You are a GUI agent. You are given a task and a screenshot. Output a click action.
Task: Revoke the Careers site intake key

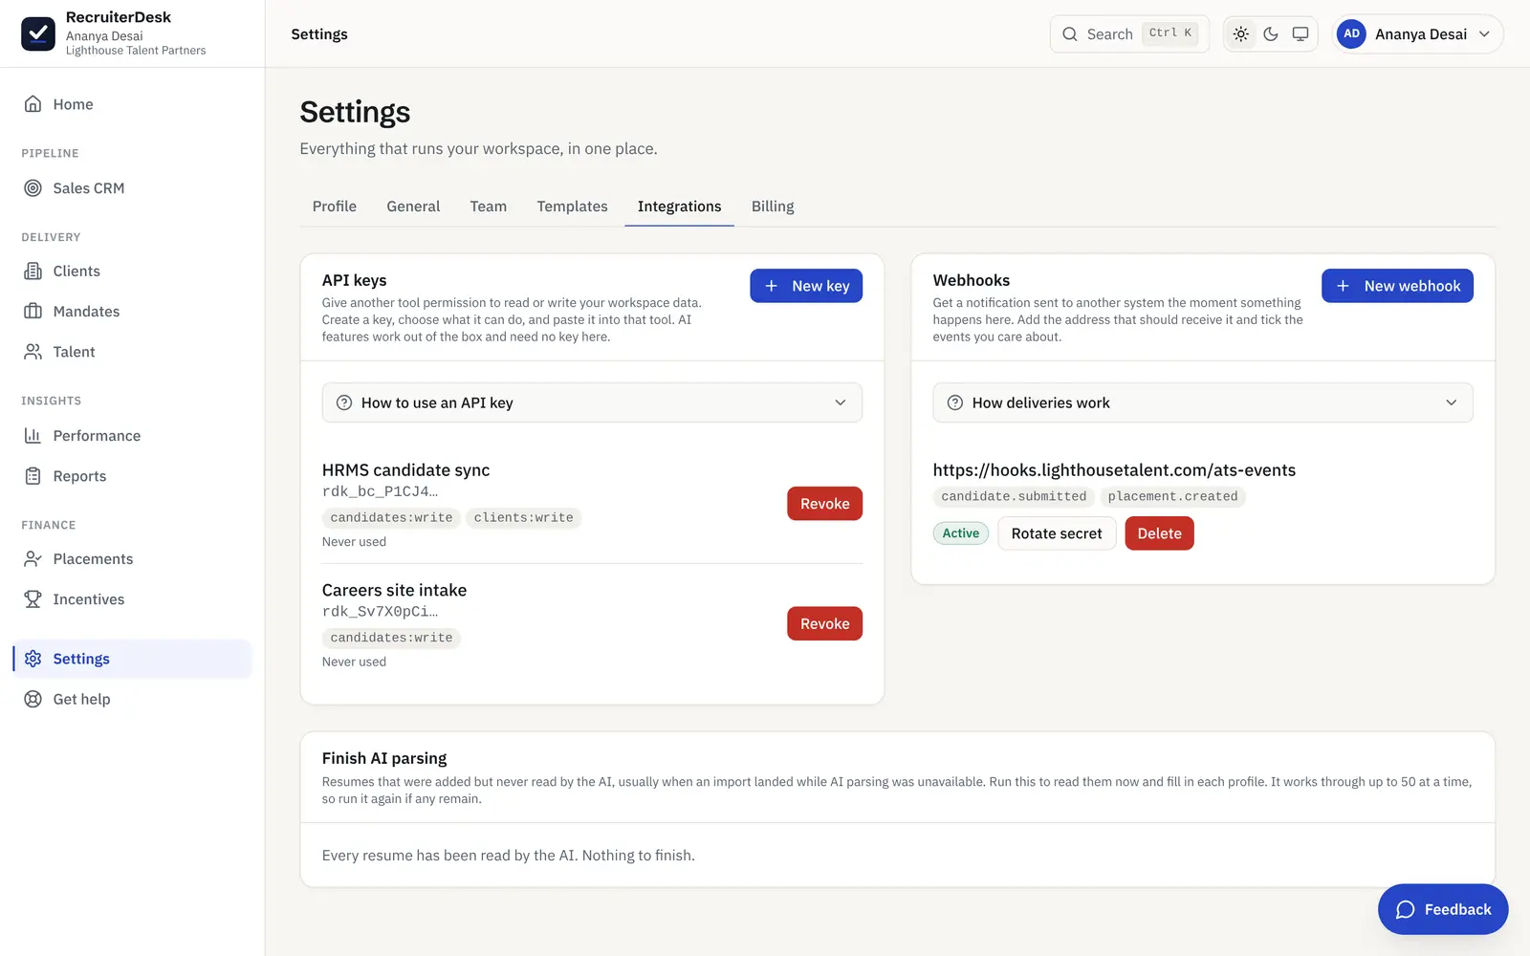coord(824,623)
